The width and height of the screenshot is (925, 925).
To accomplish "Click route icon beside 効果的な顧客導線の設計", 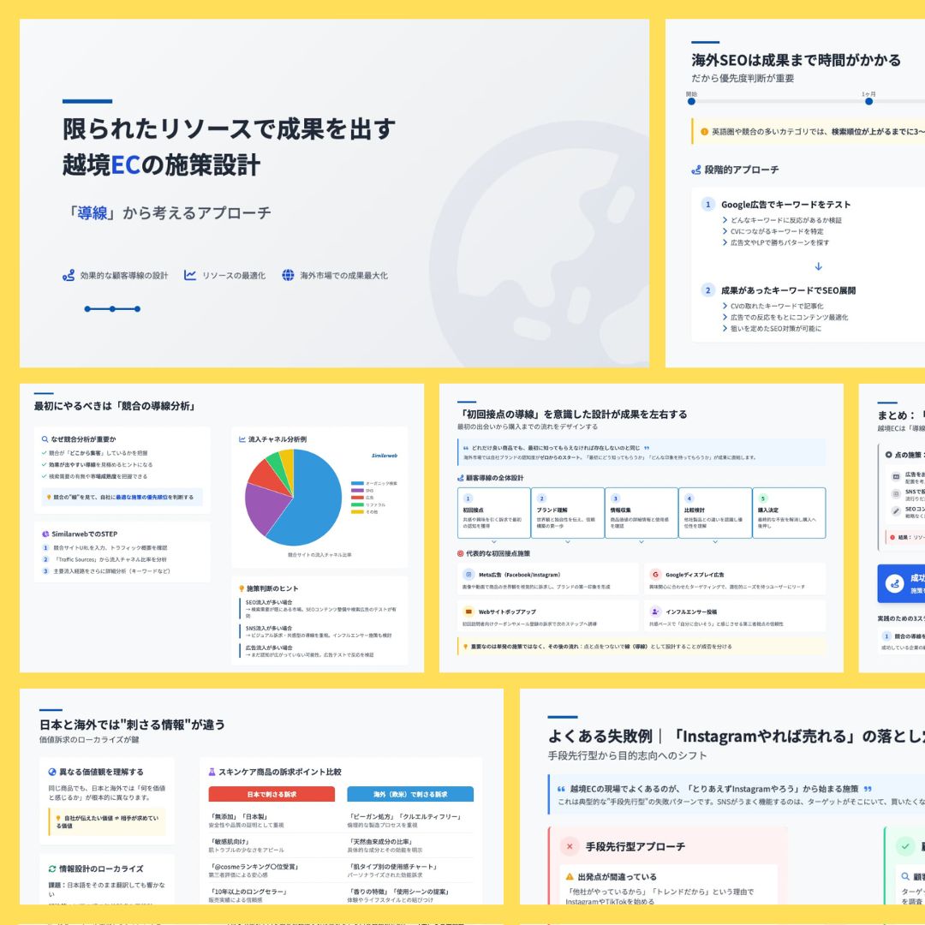I will point(69,276).
